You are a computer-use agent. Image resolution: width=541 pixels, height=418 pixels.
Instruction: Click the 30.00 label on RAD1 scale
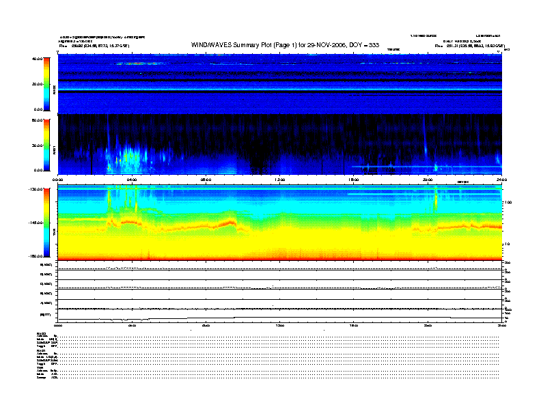coord(37,145)
